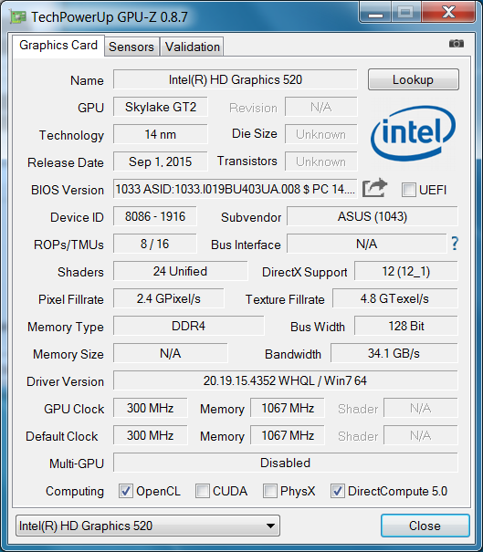Screen dimensions: 483x552
Task: Click the Close button
Action: (425, 526)
